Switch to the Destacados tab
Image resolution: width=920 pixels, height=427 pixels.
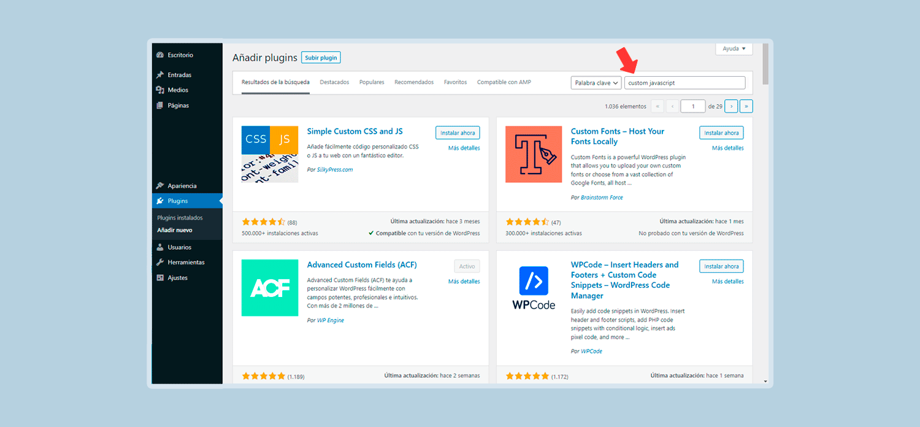[x=334, y=82]
